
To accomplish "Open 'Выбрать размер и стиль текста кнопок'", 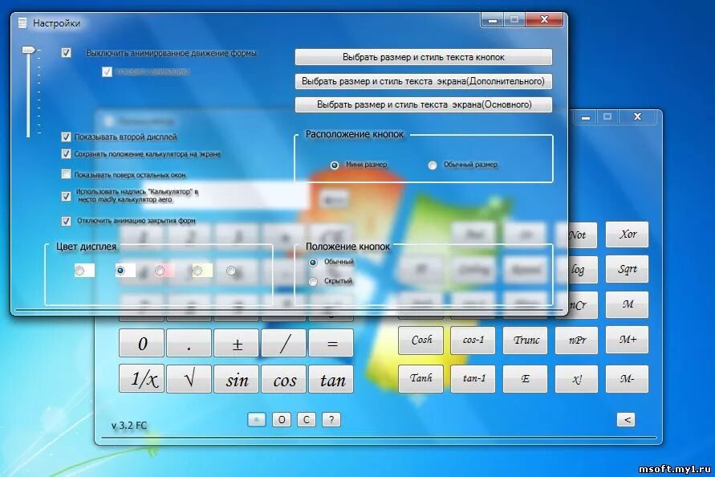I will [423, 57].
